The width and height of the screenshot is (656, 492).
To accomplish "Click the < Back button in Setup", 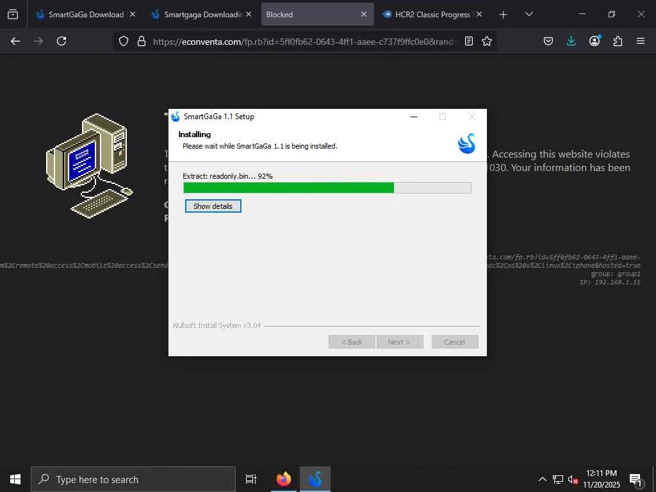I will pyautogui.click(x=352, y=342).
